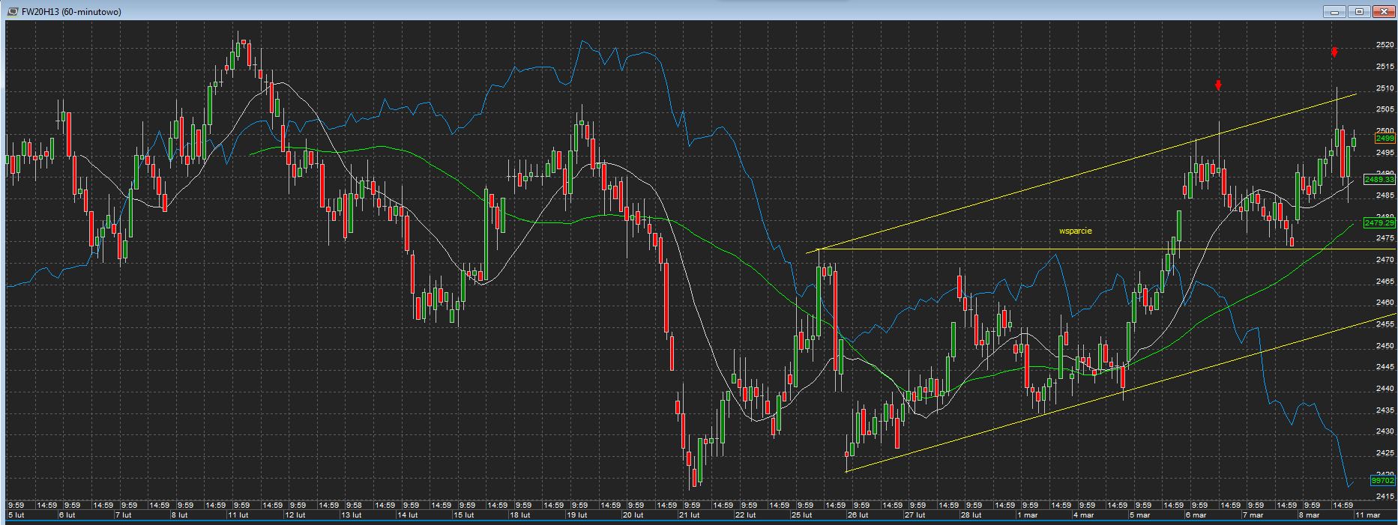Select the "21 lut" date on time axis
Screen dimensions: 1398x525
690,515
